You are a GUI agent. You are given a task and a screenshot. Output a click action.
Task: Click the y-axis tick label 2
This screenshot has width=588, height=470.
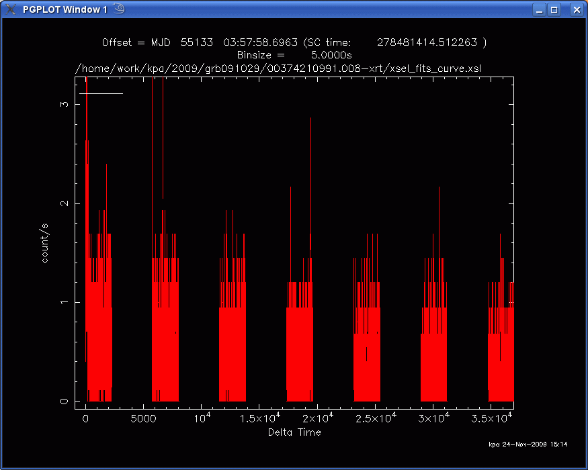click(x=66, y=203)
